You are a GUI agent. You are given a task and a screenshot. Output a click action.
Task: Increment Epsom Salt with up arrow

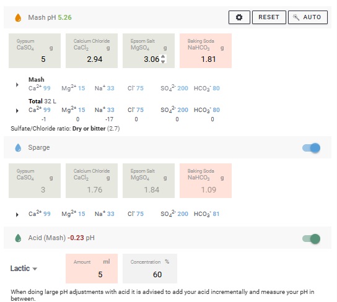coord(163,57)
